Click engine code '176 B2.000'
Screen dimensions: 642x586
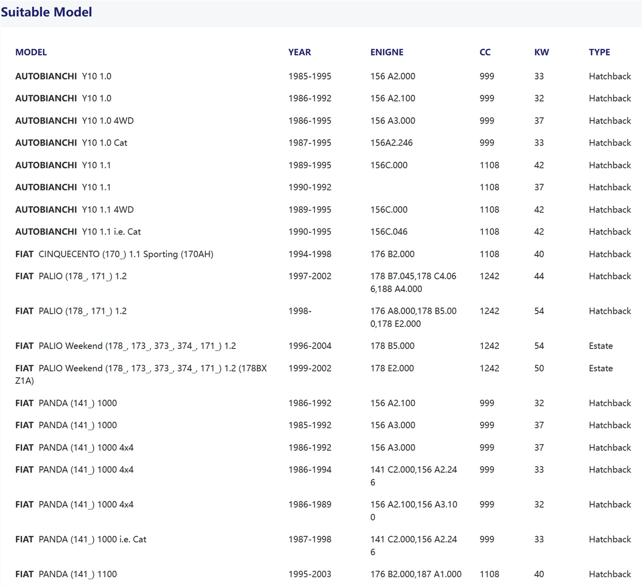click(392, 254)
